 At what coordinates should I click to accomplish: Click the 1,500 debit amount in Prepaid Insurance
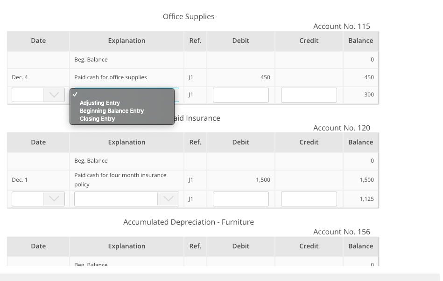pyautogui.click(x=263, y=180)
